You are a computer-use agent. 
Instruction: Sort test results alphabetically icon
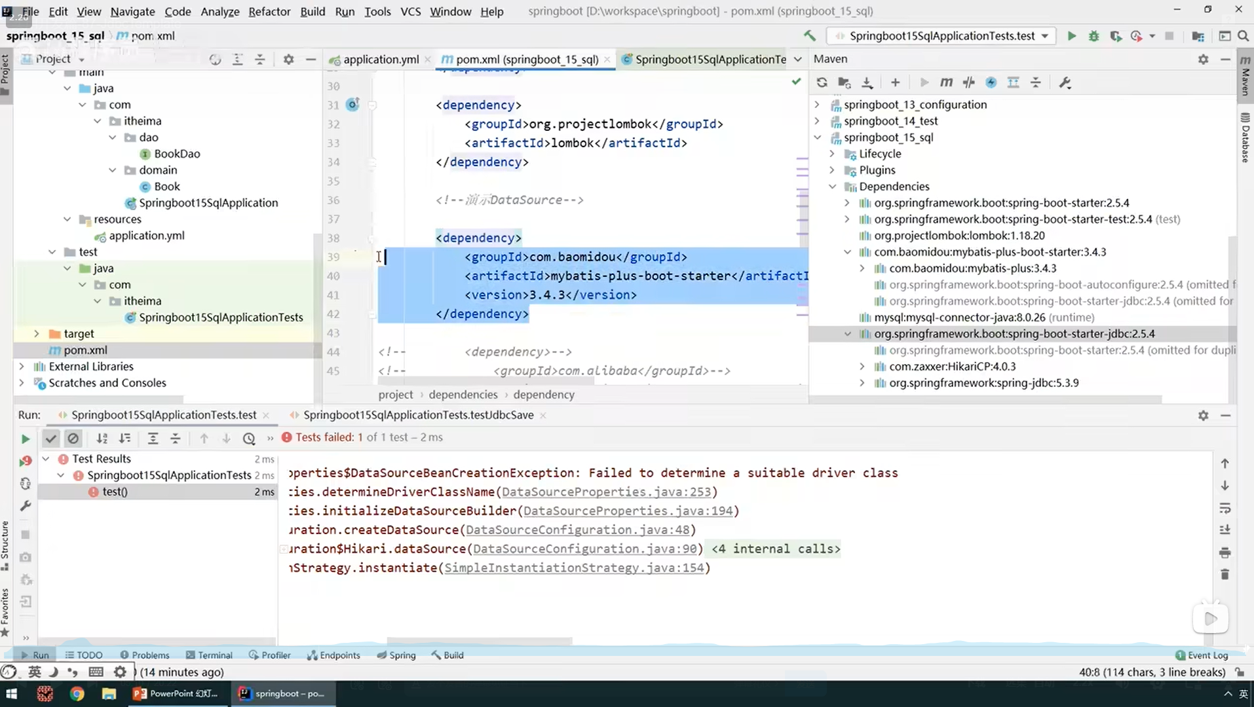102,439
